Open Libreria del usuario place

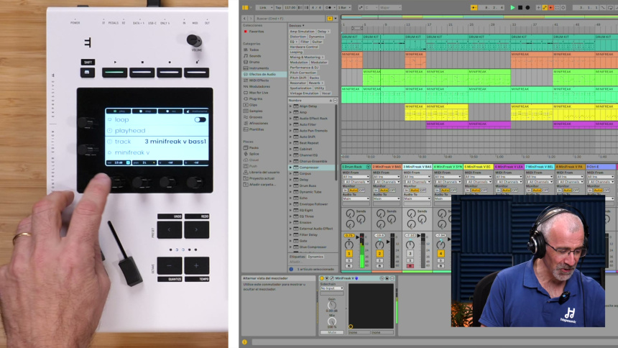(x=264, y=172)
